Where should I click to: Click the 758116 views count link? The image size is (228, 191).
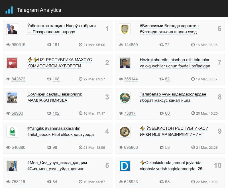click(x=18, y=182)
